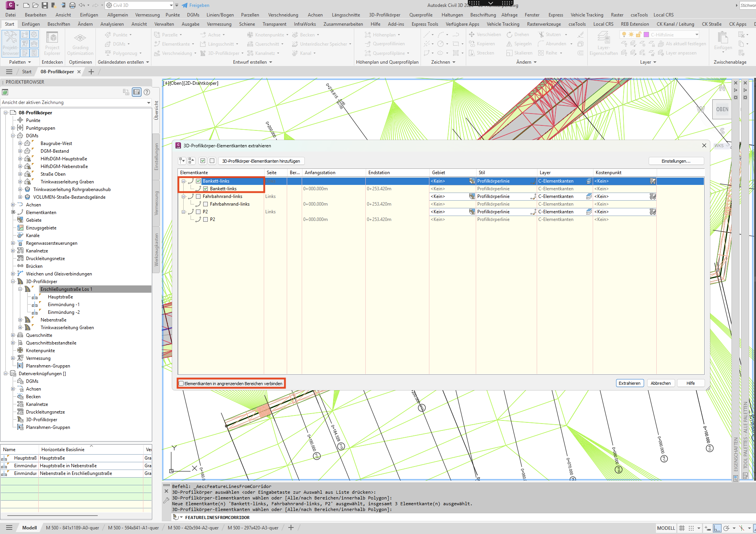Open the Gebiet picker icon in the Fahrbahnrand-links row

(x=472, y=196)
